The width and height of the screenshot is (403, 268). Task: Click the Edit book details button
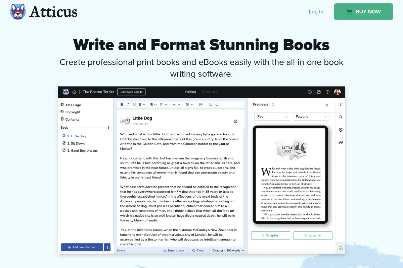click(132, 92)
